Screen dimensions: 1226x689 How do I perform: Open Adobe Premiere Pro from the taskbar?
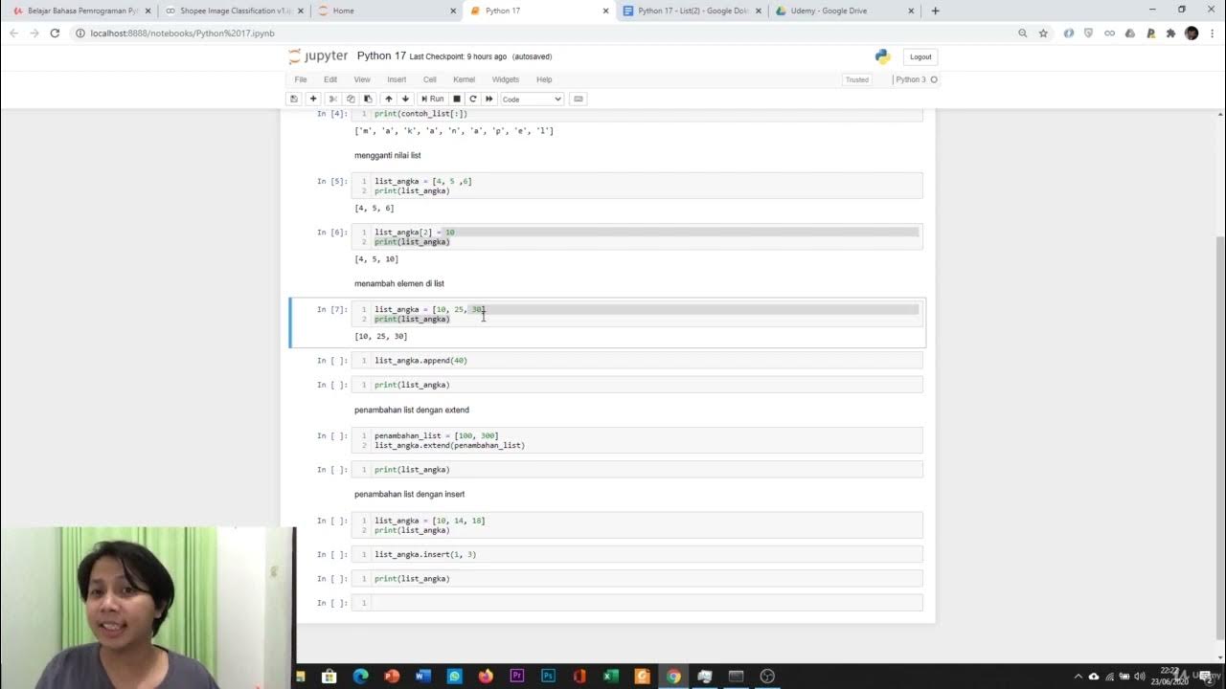click(x=517, y=677)
